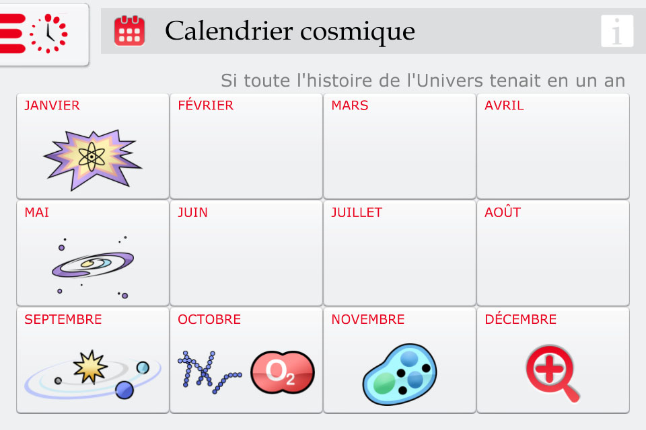Open the Août month tile

[552, 253]
